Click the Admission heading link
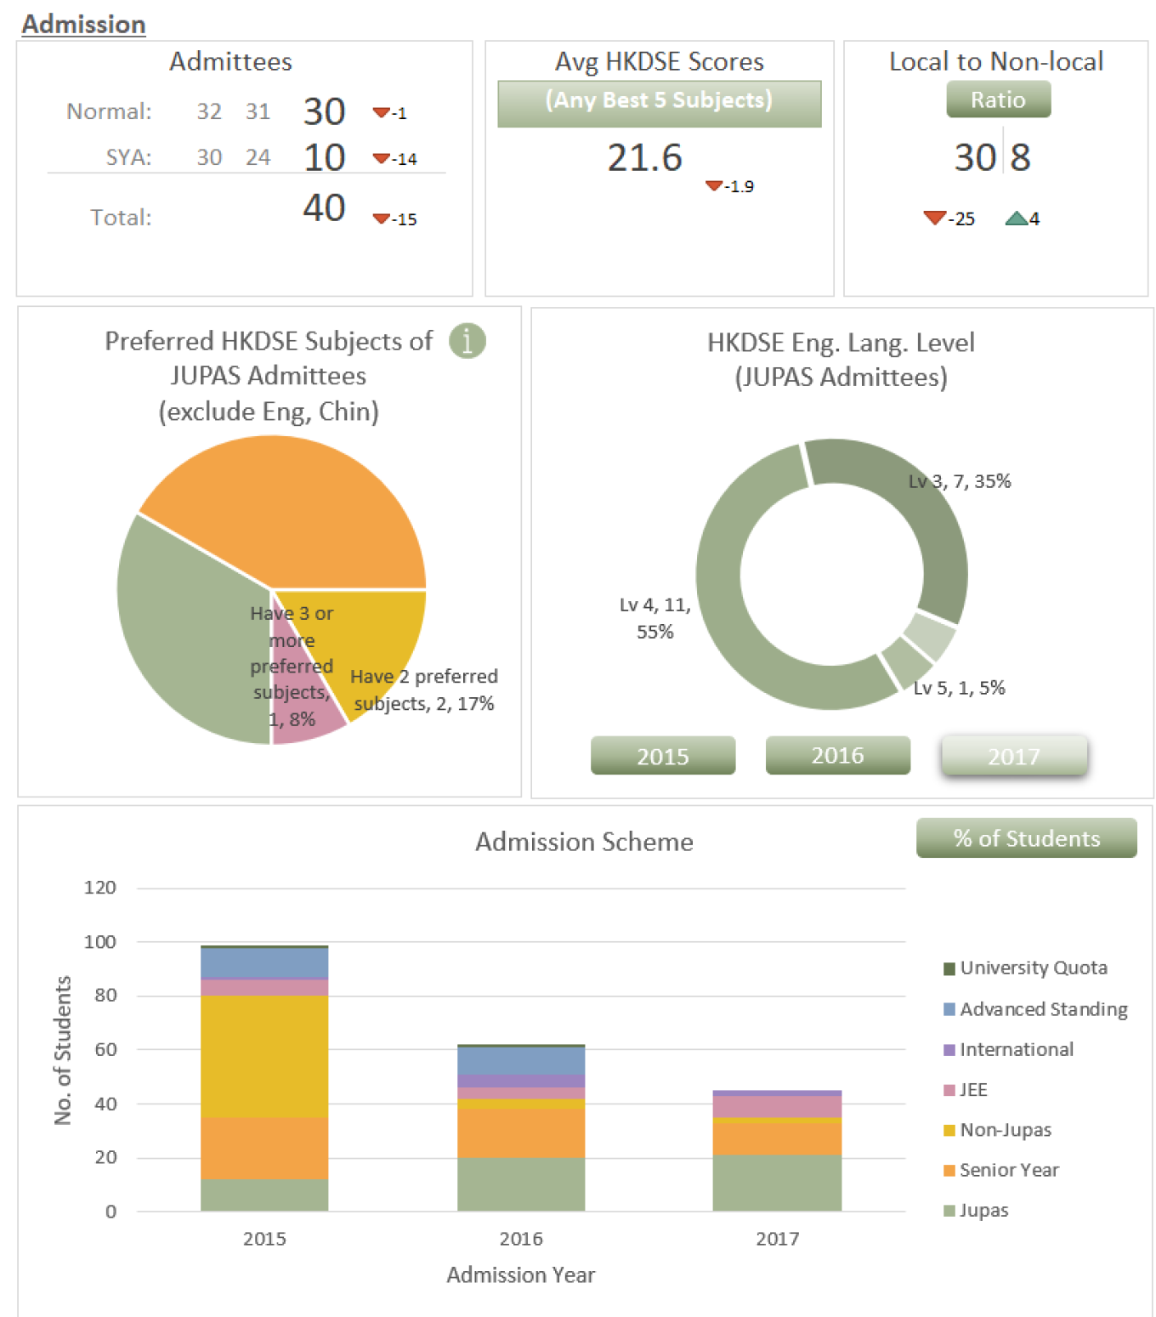 (83, 24)
